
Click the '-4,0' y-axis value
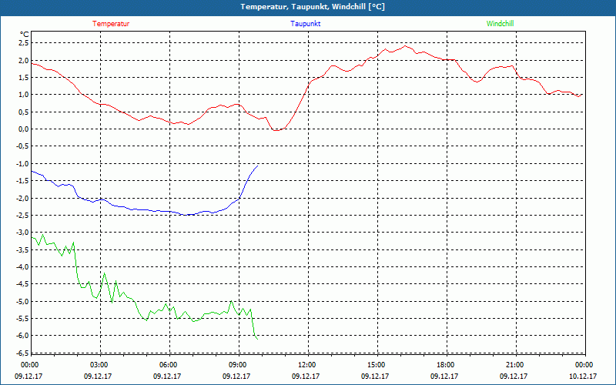[x=22, y=266]
